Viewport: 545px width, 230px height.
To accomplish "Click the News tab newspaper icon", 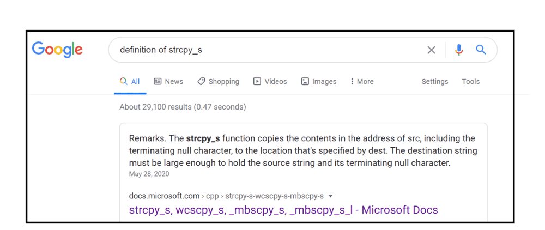I will coord(158,82).
